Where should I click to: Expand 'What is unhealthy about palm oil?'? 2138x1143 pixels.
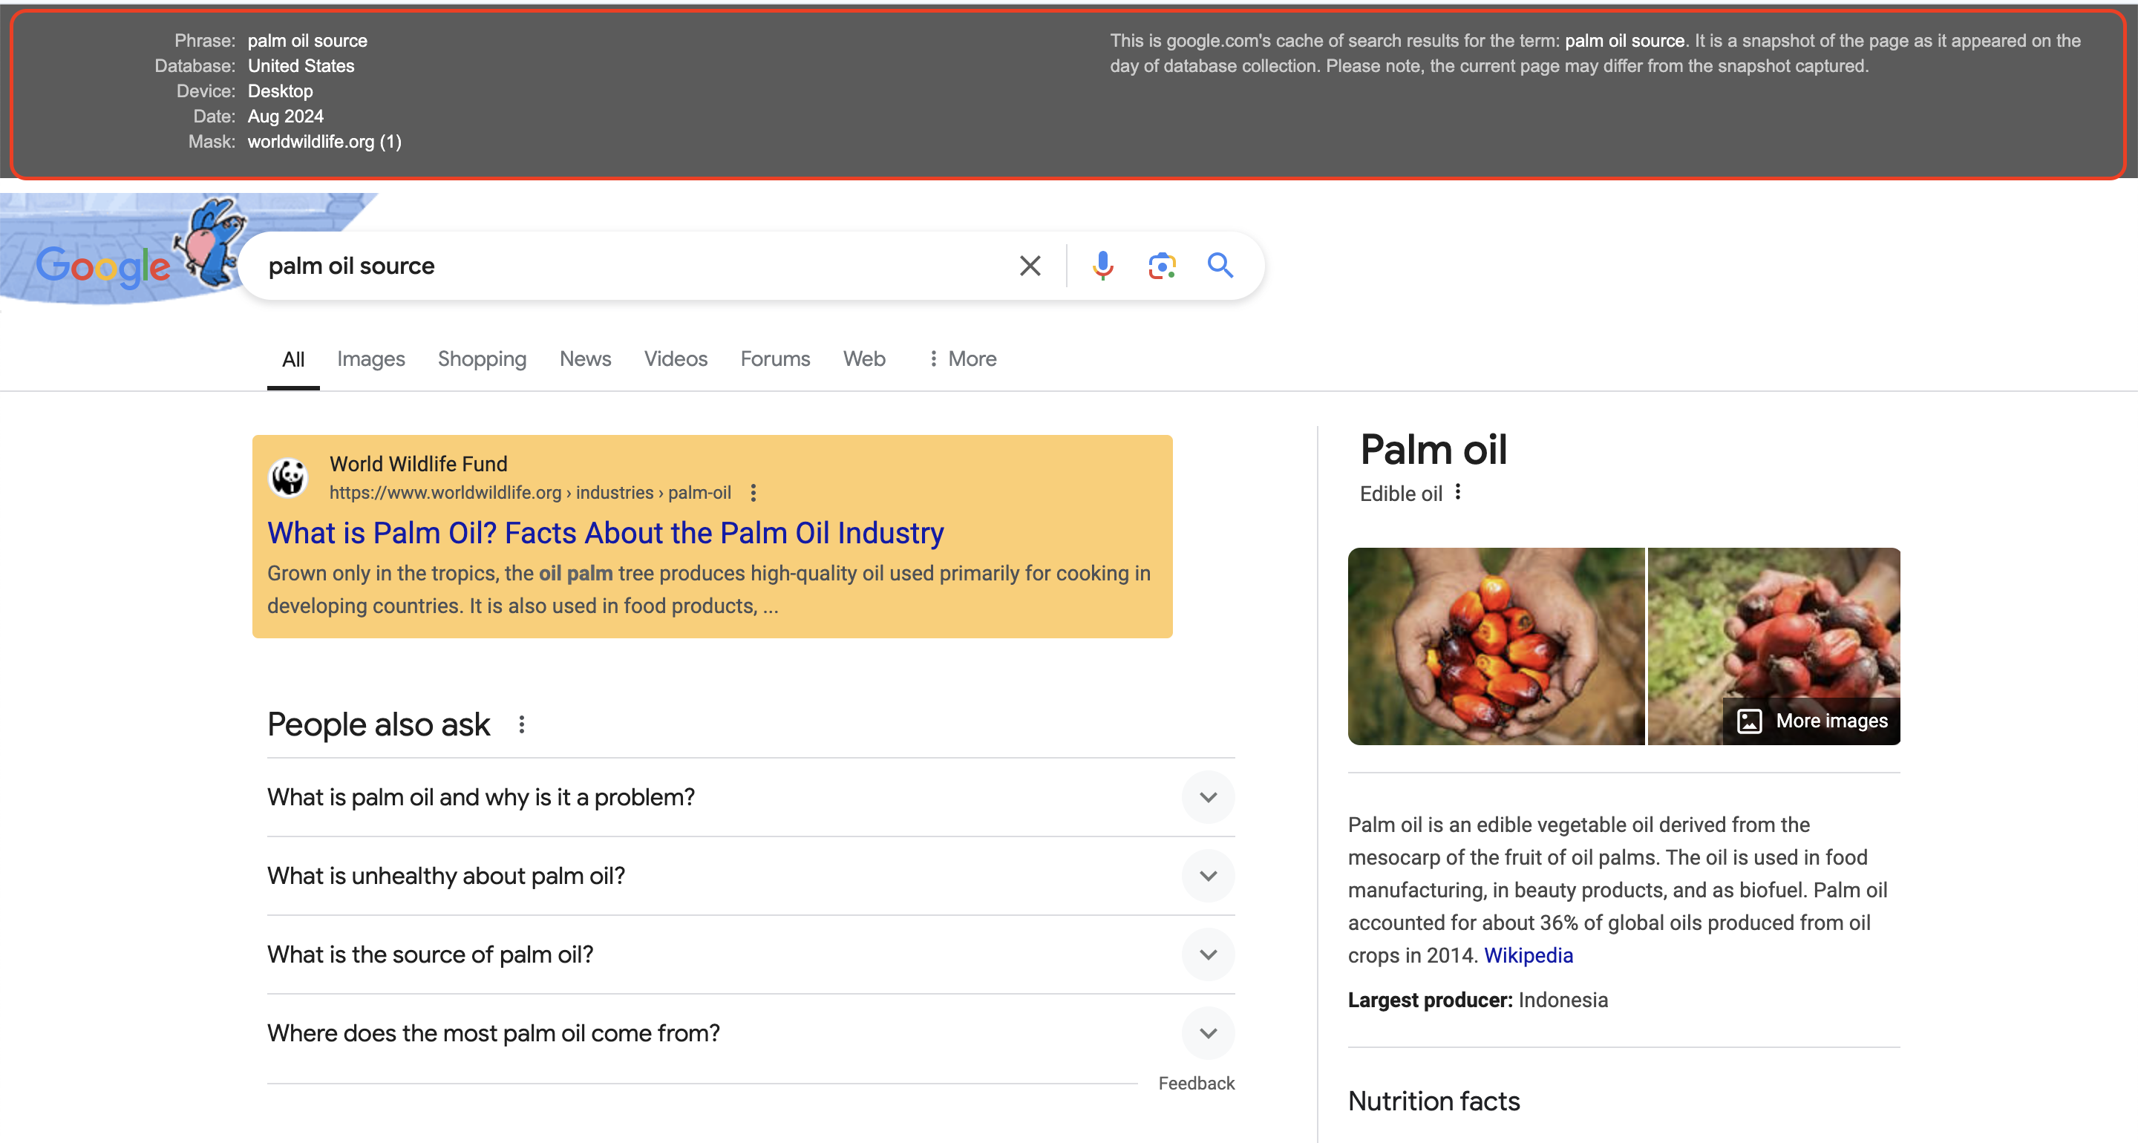coord(1209,876)
